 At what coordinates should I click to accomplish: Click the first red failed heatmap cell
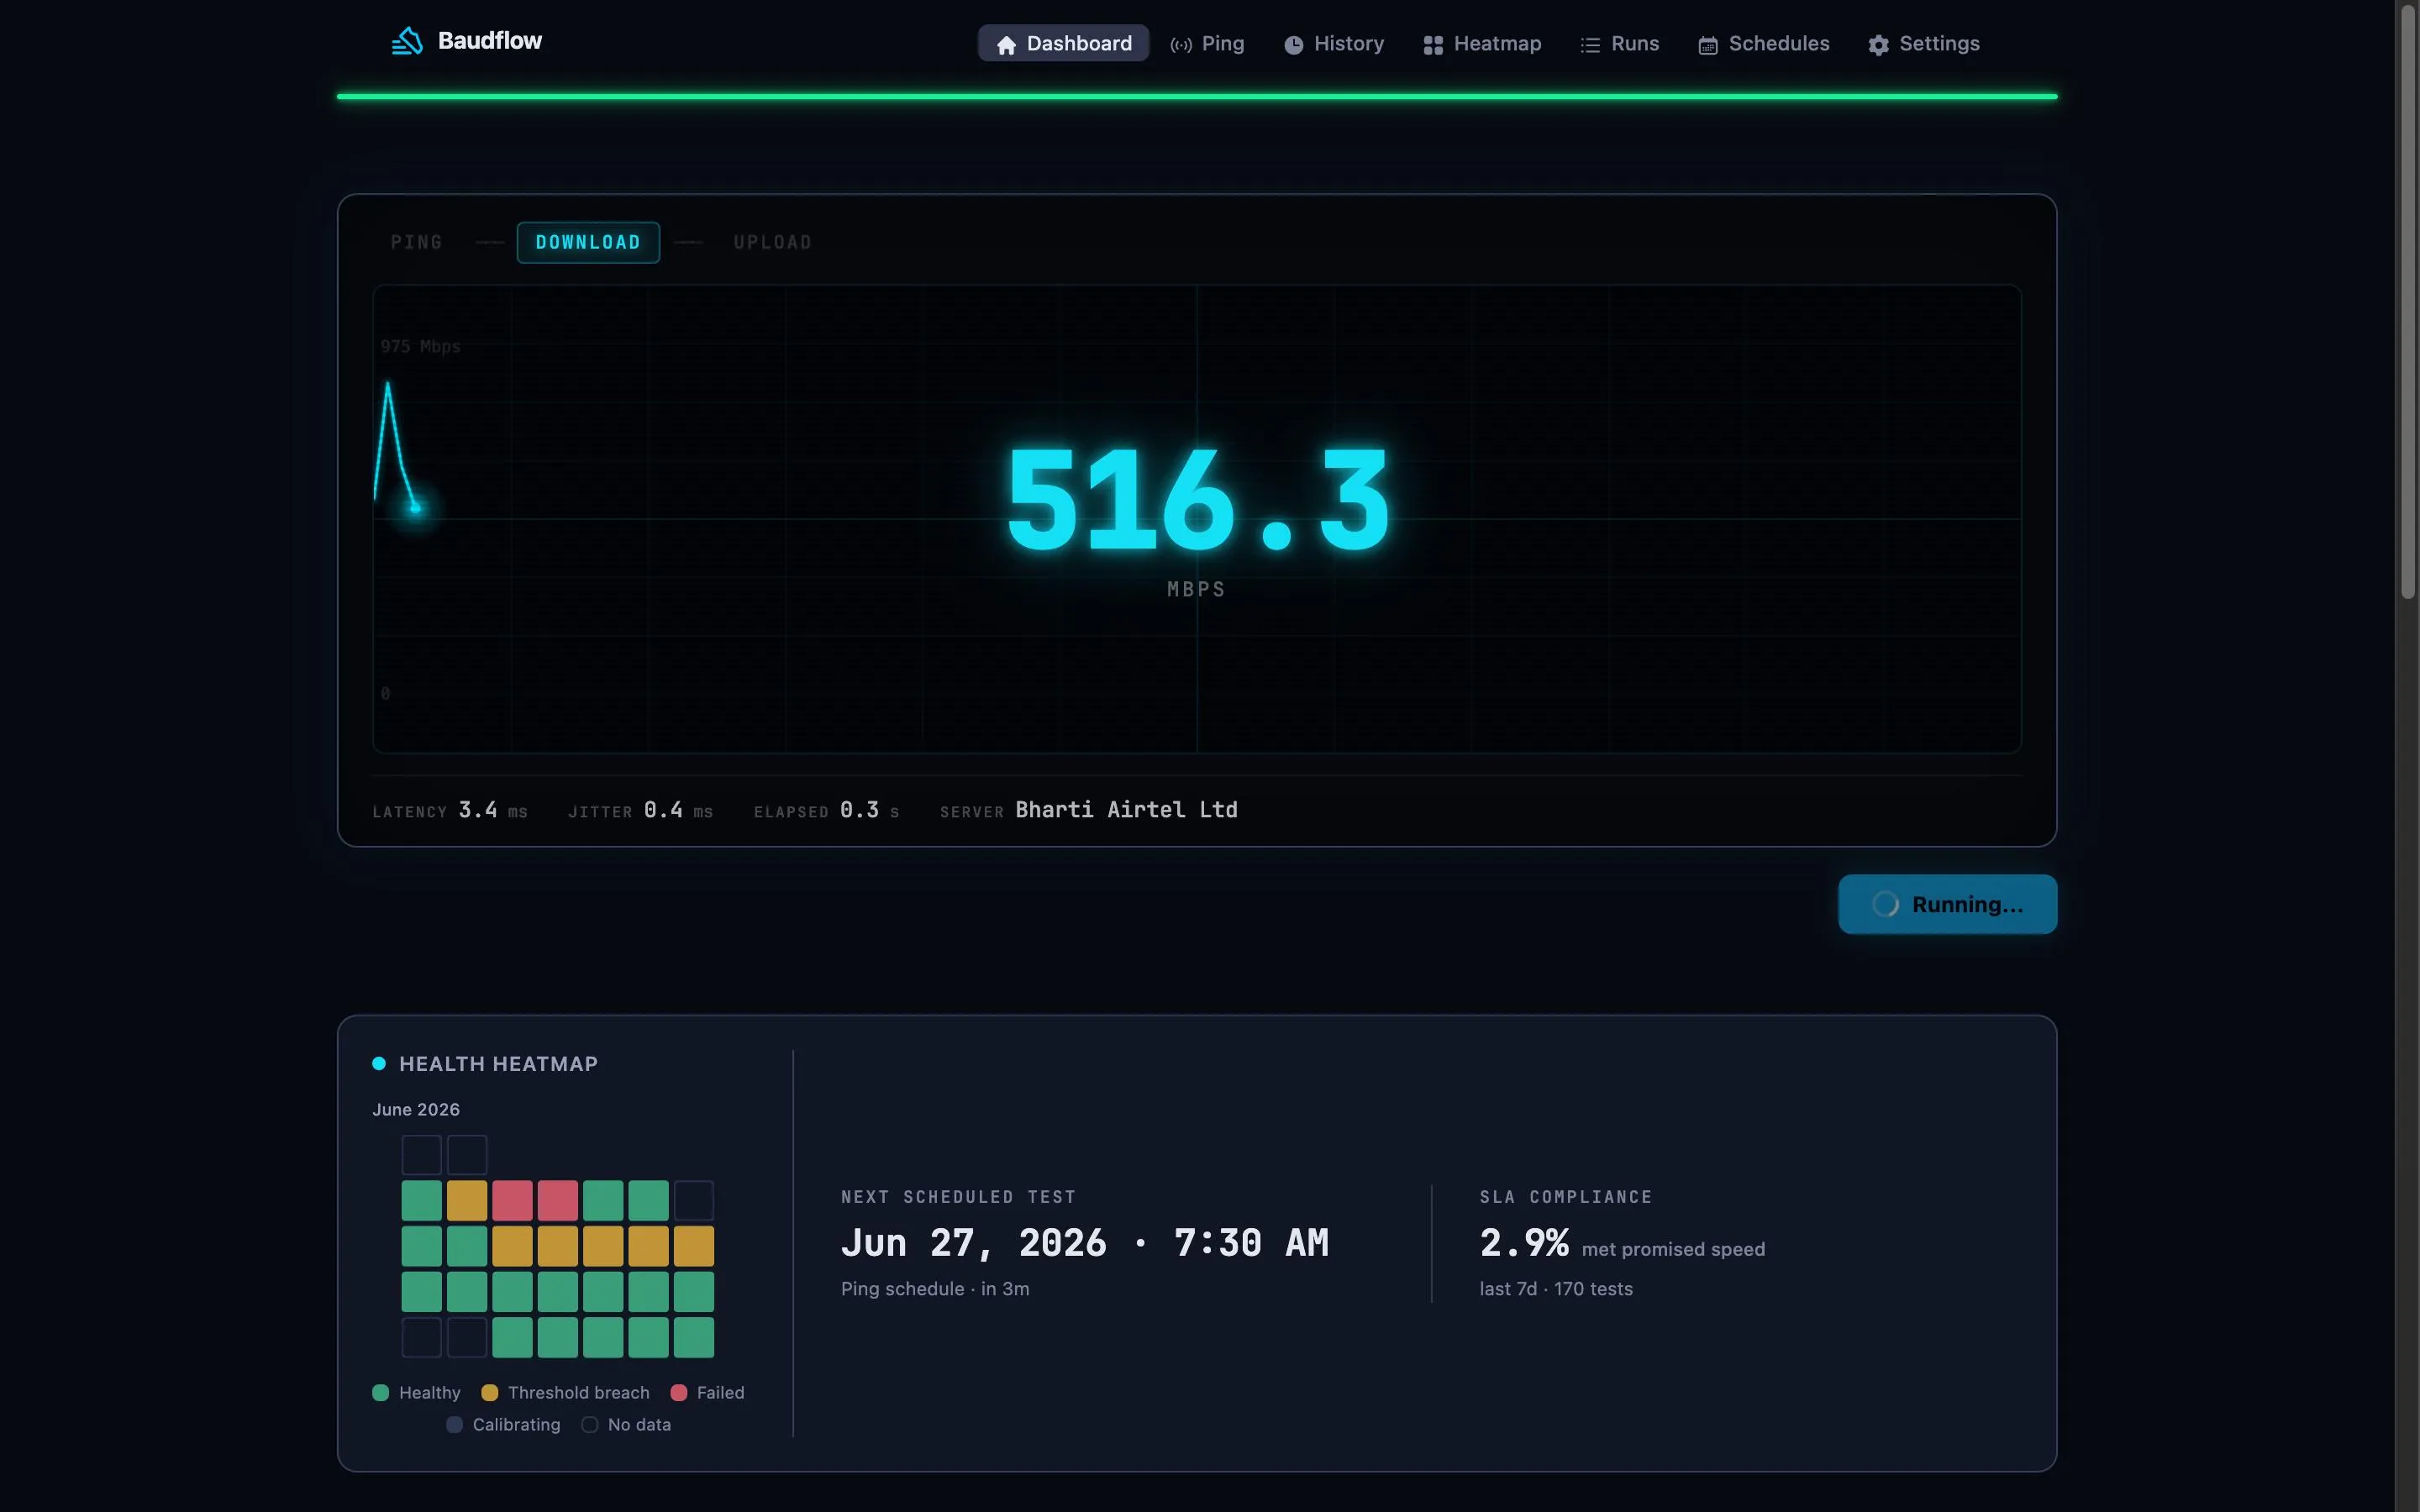512,1200
